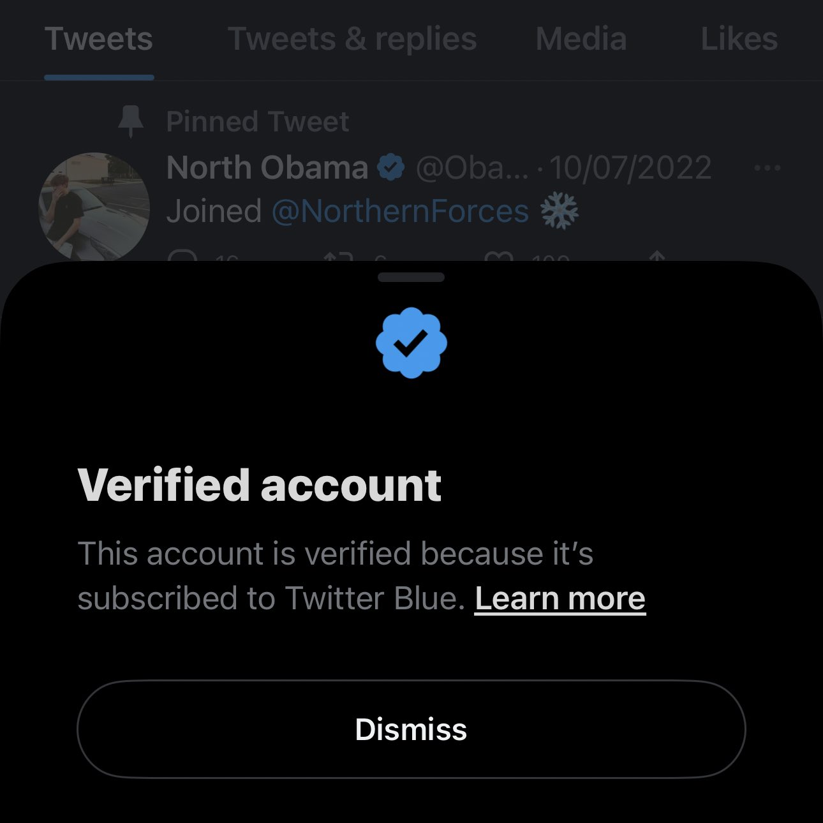
Task: Retweet the pinned tweet
Action: [338, 256]
